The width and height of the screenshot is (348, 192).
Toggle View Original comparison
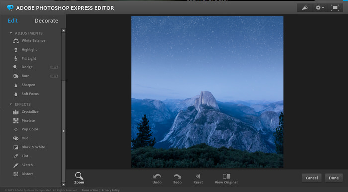(226, 179)
